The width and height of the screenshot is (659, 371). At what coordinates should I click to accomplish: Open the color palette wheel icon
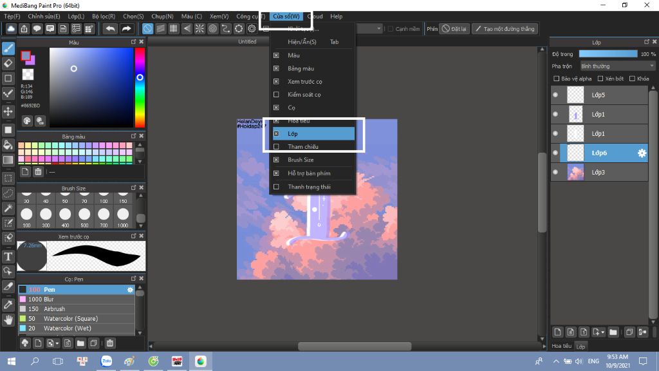[x=27, y=121]
